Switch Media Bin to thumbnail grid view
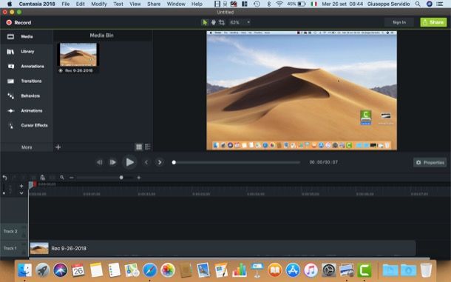The width and height of the screenshot is (451, 282). tap(139, 147)
